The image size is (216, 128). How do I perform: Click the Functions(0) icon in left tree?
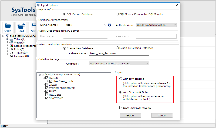(x=11, y=56)
